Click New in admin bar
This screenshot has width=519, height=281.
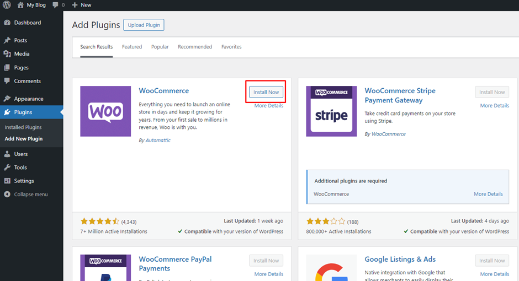(86, 5)
